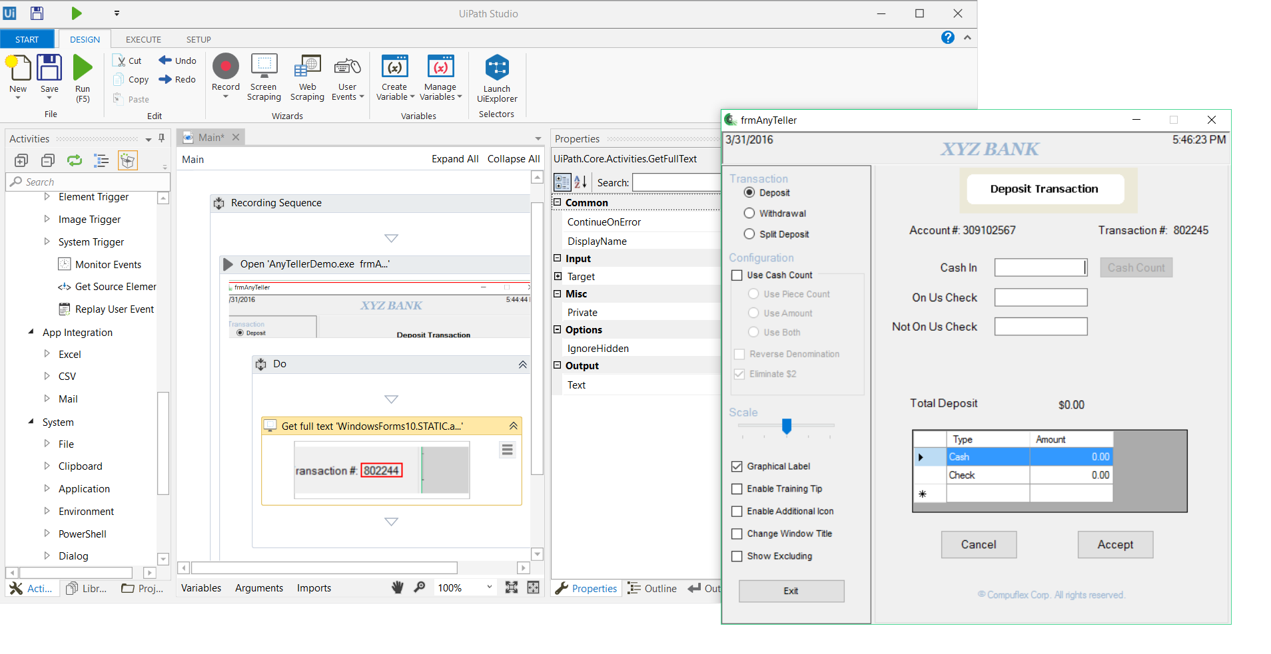Open the Outline panel tab
The width and height of the screenshot is (1271, 654).
(x=652, y=588)
